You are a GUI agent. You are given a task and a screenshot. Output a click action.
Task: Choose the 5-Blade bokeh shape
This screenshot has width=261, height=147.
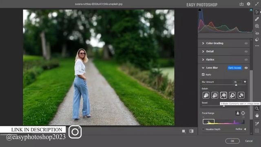[223, 95]
